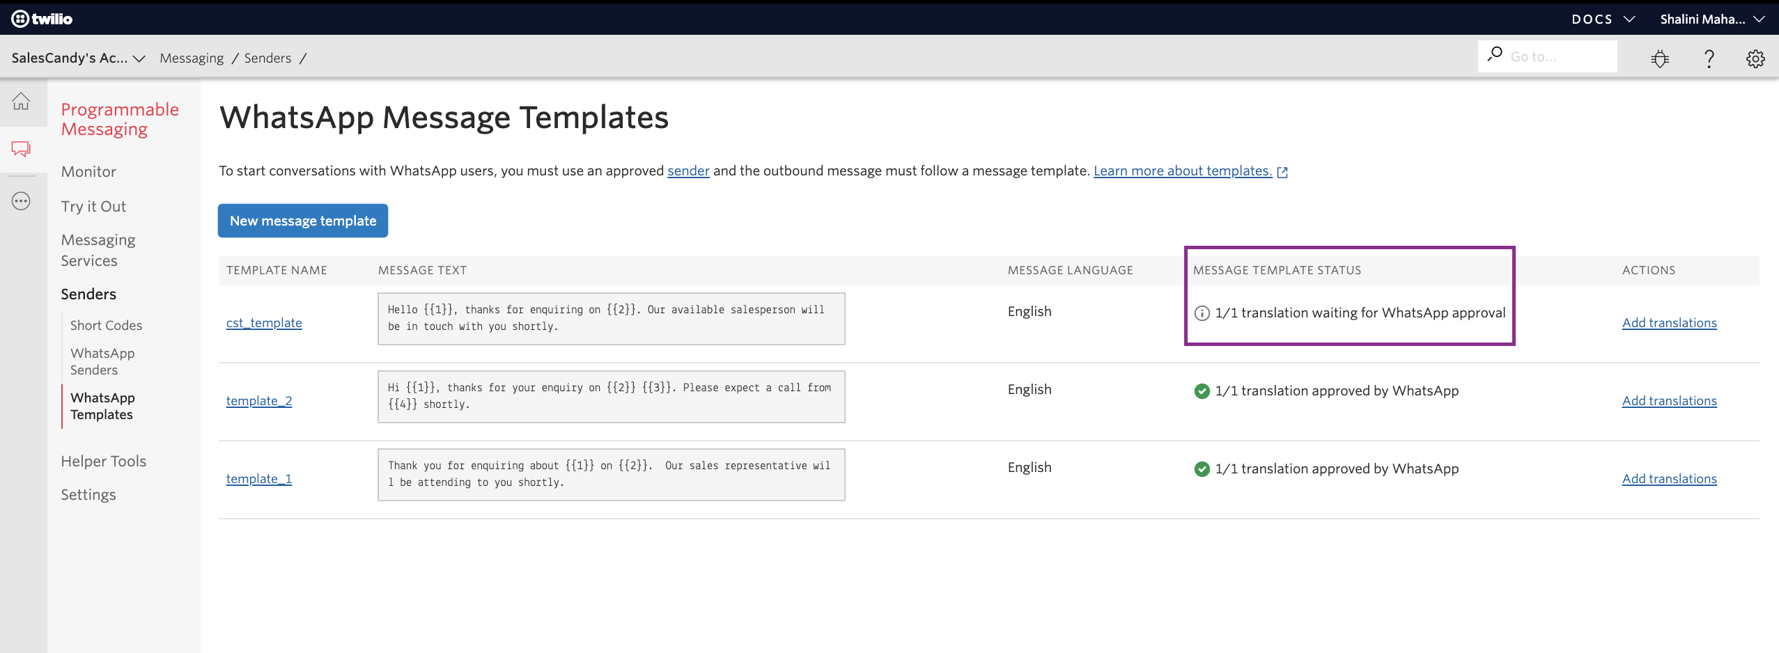The image size is (1779, 653).
Task: Click Add translations for template_2
Action: [1669, 401]
